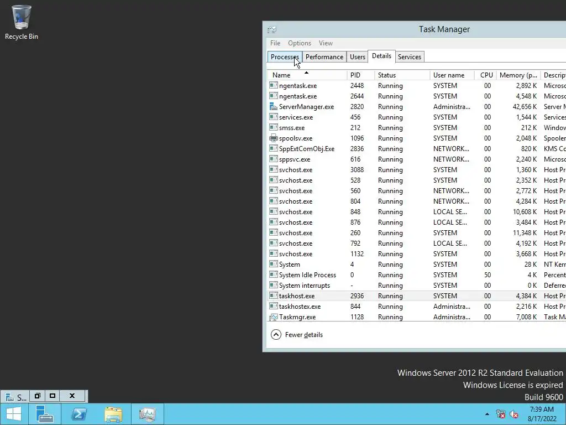Maximize the minimized window preview
The height and width of the screenshot is (425, 566).
(53, 396)
